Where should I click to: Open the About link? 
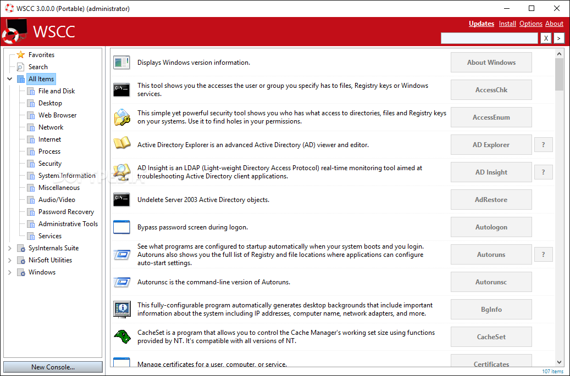pos(554,24)
